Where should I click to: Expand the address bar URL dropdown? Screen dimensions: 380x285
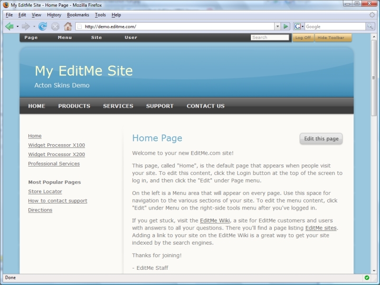coord(277,27)
